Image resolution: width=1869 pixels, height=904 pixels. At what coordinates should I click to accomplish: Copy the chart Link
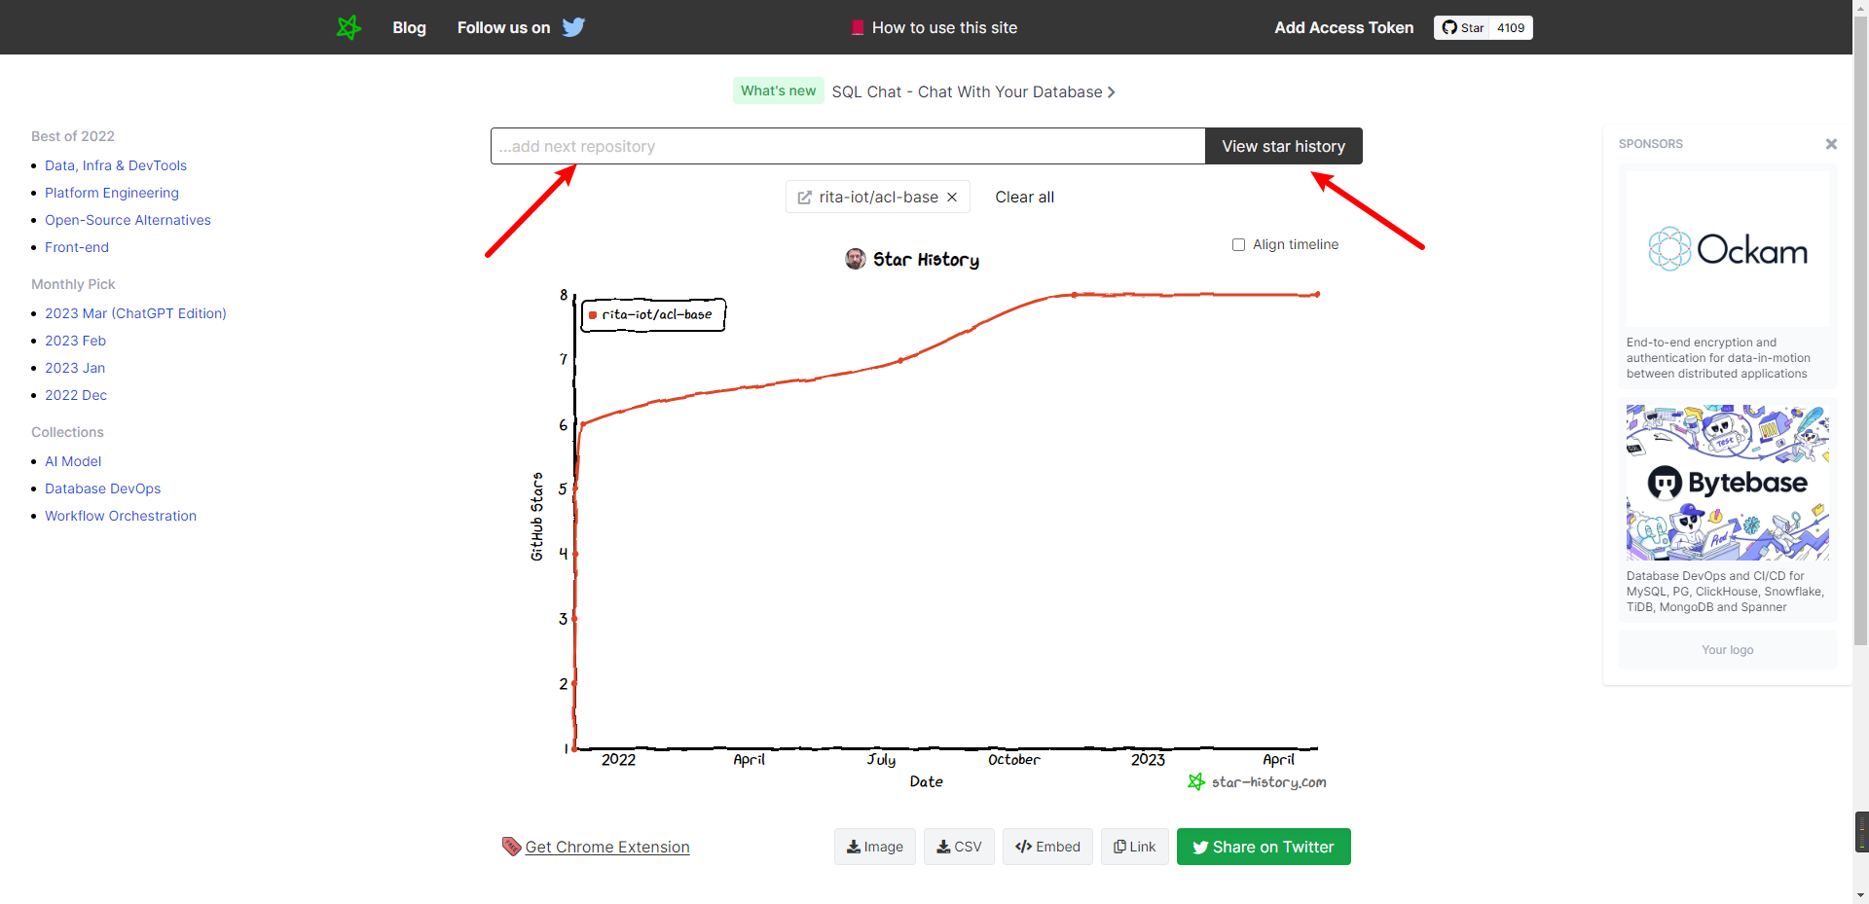1134,847
